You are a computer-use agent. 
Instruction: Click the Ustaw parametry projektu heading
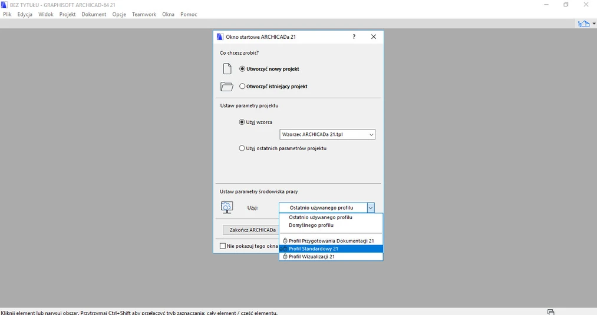[249, 105]
